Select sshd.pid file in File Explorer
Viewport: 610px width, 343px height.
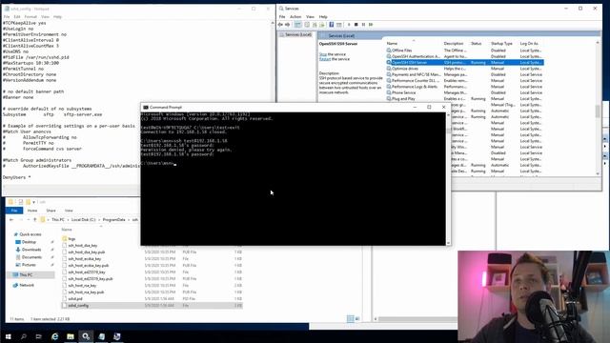pos(152,298)
